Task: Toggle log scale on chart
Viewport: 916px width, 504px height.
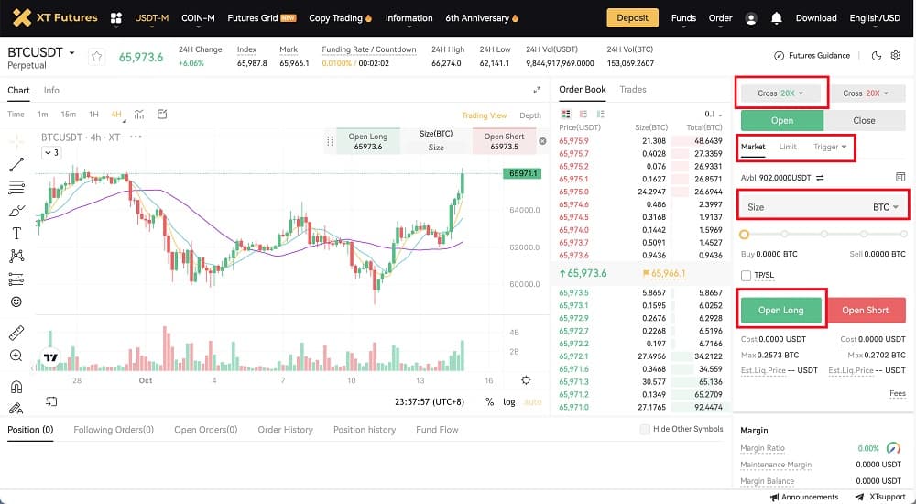Action: 509,401
